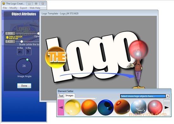Click the Logo Creator app icon in title bar
This screenshot has height=124, width=174.
click(4, 3)
